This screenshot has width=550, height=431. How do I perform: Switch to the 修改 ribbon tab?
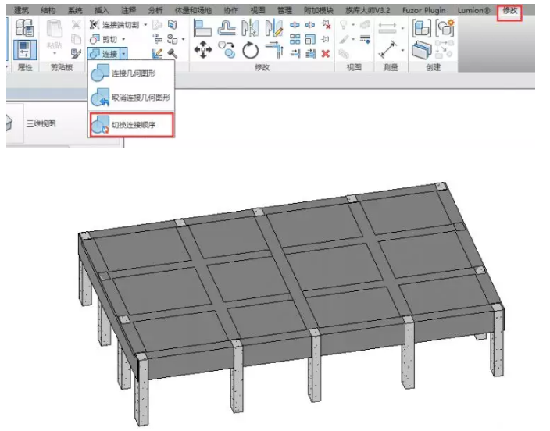(510, 9)
